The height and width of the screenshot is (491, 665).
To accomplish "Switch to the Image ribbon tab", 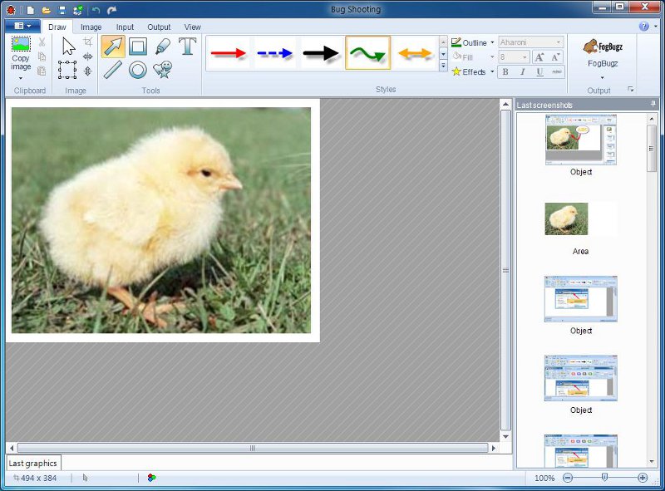I will 91,27.
